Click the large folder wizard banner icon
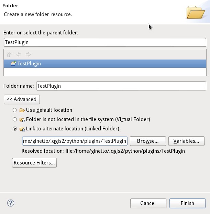The image size is (210, 214). 196,12
